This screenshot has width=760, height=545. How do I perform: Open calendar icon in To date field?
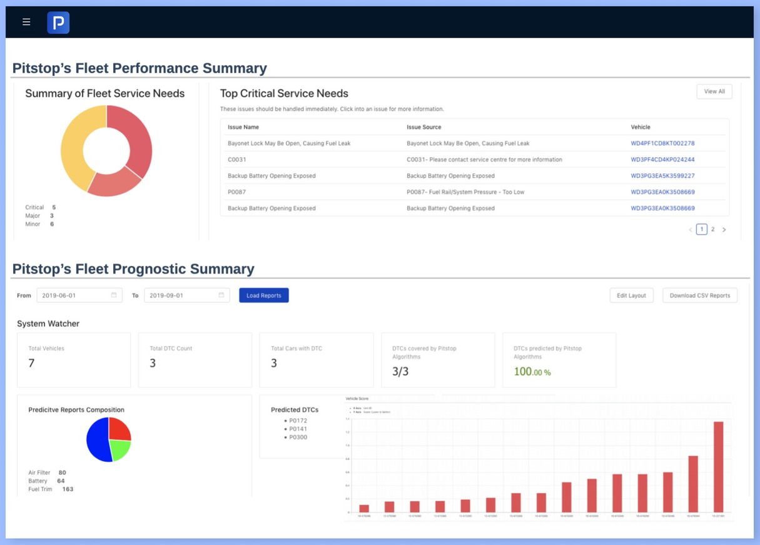(221, 295)
